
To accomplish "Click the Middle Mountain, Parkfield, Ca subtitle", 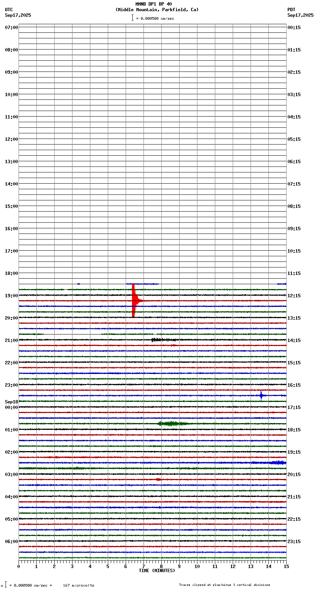I will [x=157, y=10].
